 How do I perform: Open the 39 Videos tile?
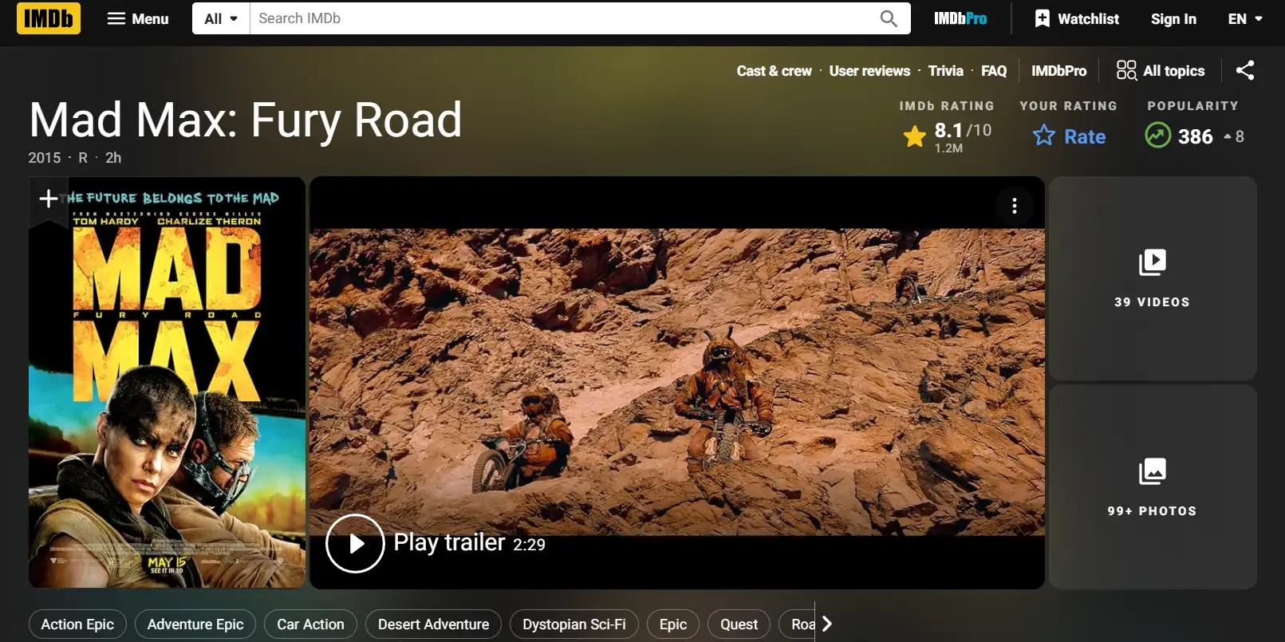tap(1153, 278)
